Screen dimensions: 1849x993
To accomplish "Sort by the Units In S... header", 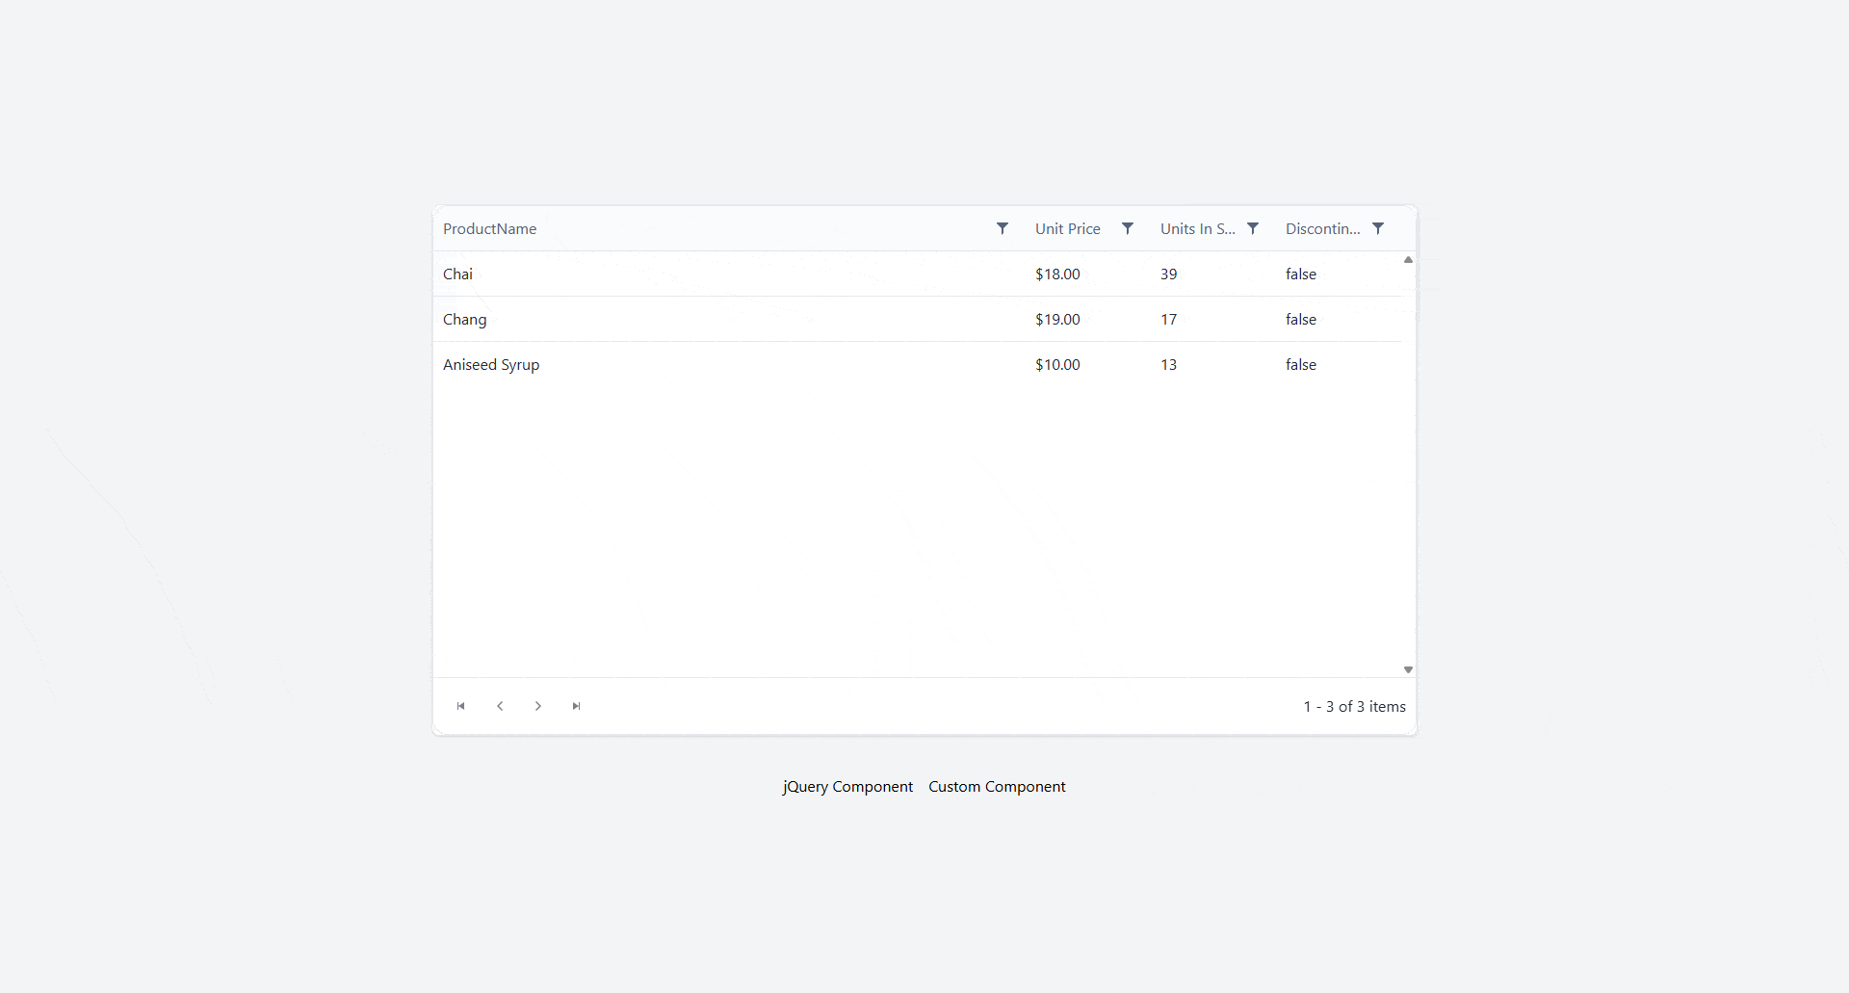I will pos(1197,228).
